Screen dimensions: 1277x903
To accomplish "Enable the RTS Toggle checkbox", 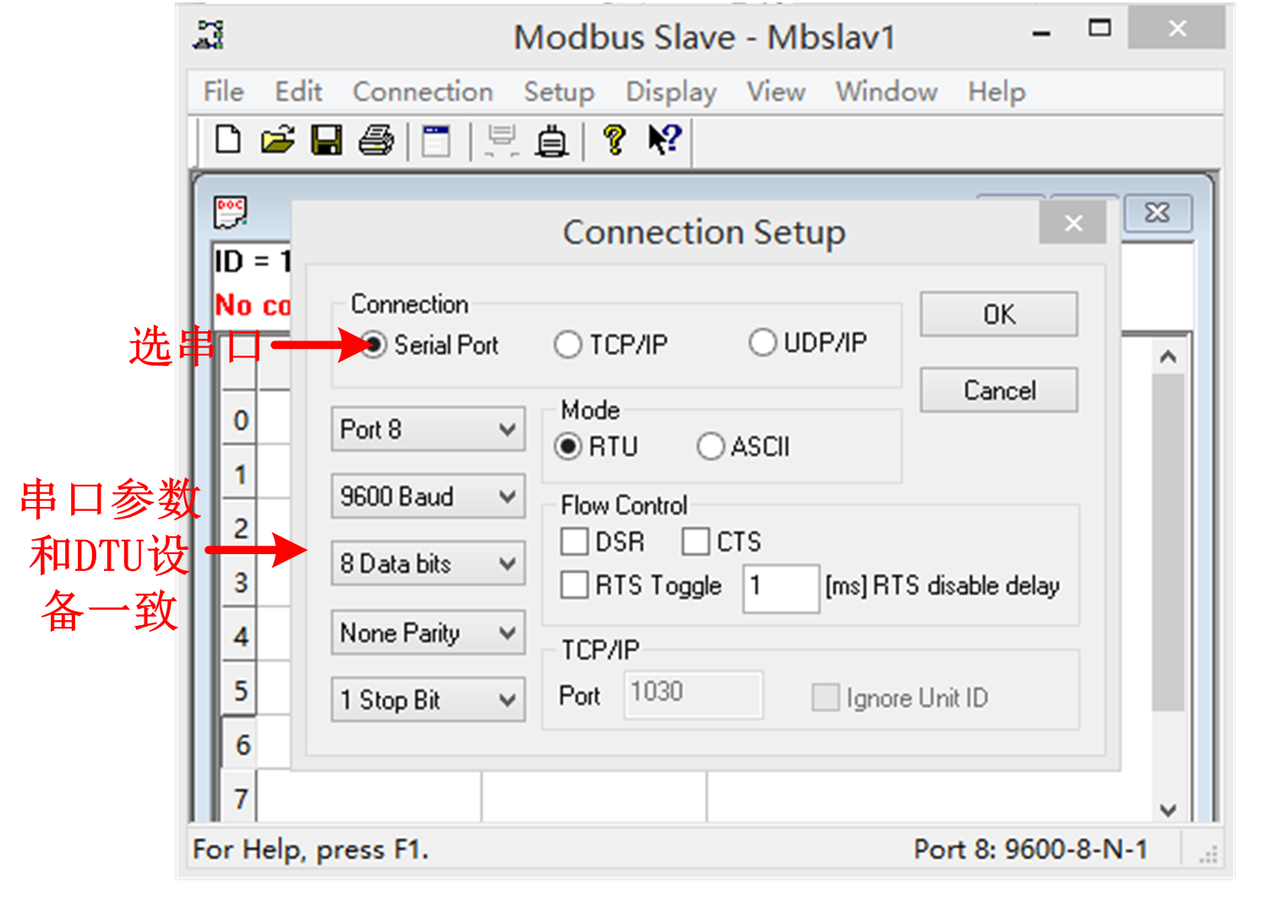I will [575, 585].
